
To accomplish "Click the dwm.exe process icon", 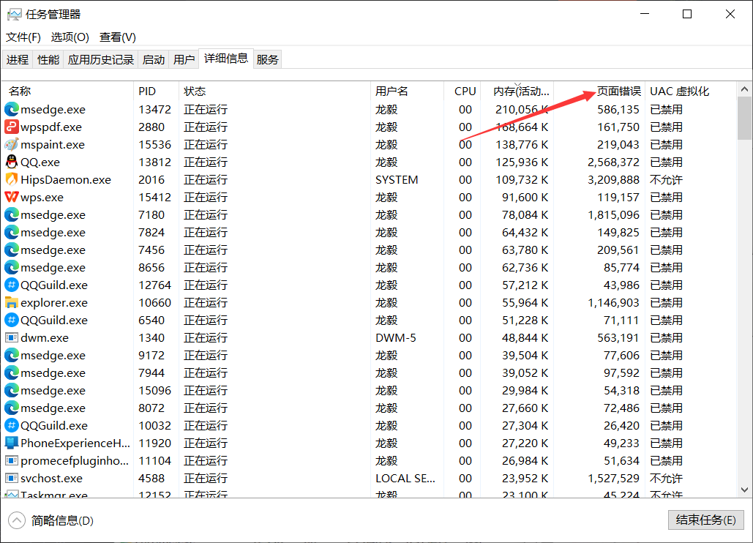I will [12, 337].
